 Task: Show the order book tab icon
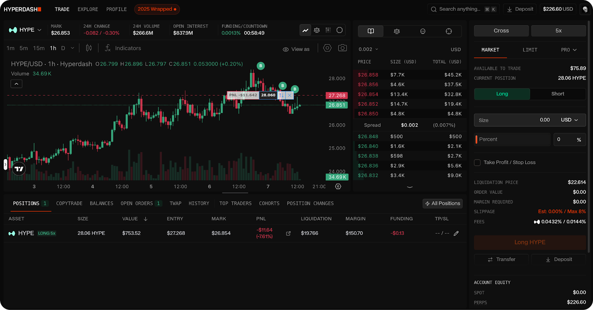(x=371, y=31)
